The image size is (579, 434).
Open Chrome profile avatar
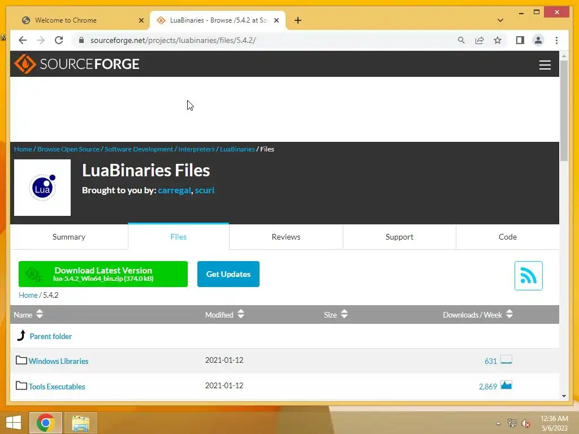(x=538, y=40)
